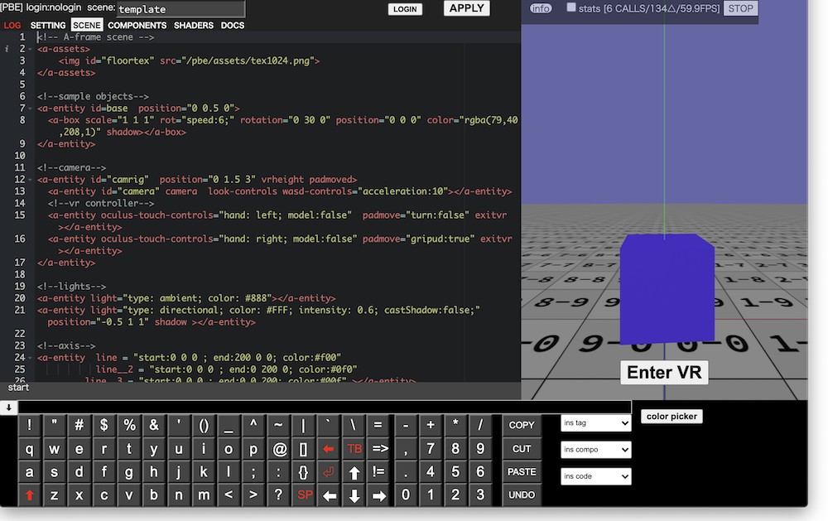Switch to the COMPONENTS tab

point(137,25)
